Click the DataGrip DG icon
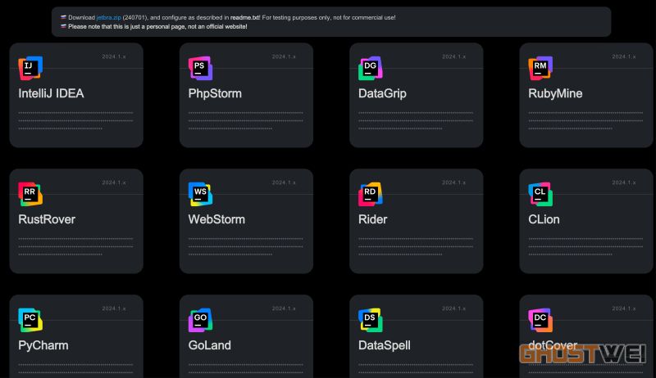656x378 pixels. (x=370, y=68)
